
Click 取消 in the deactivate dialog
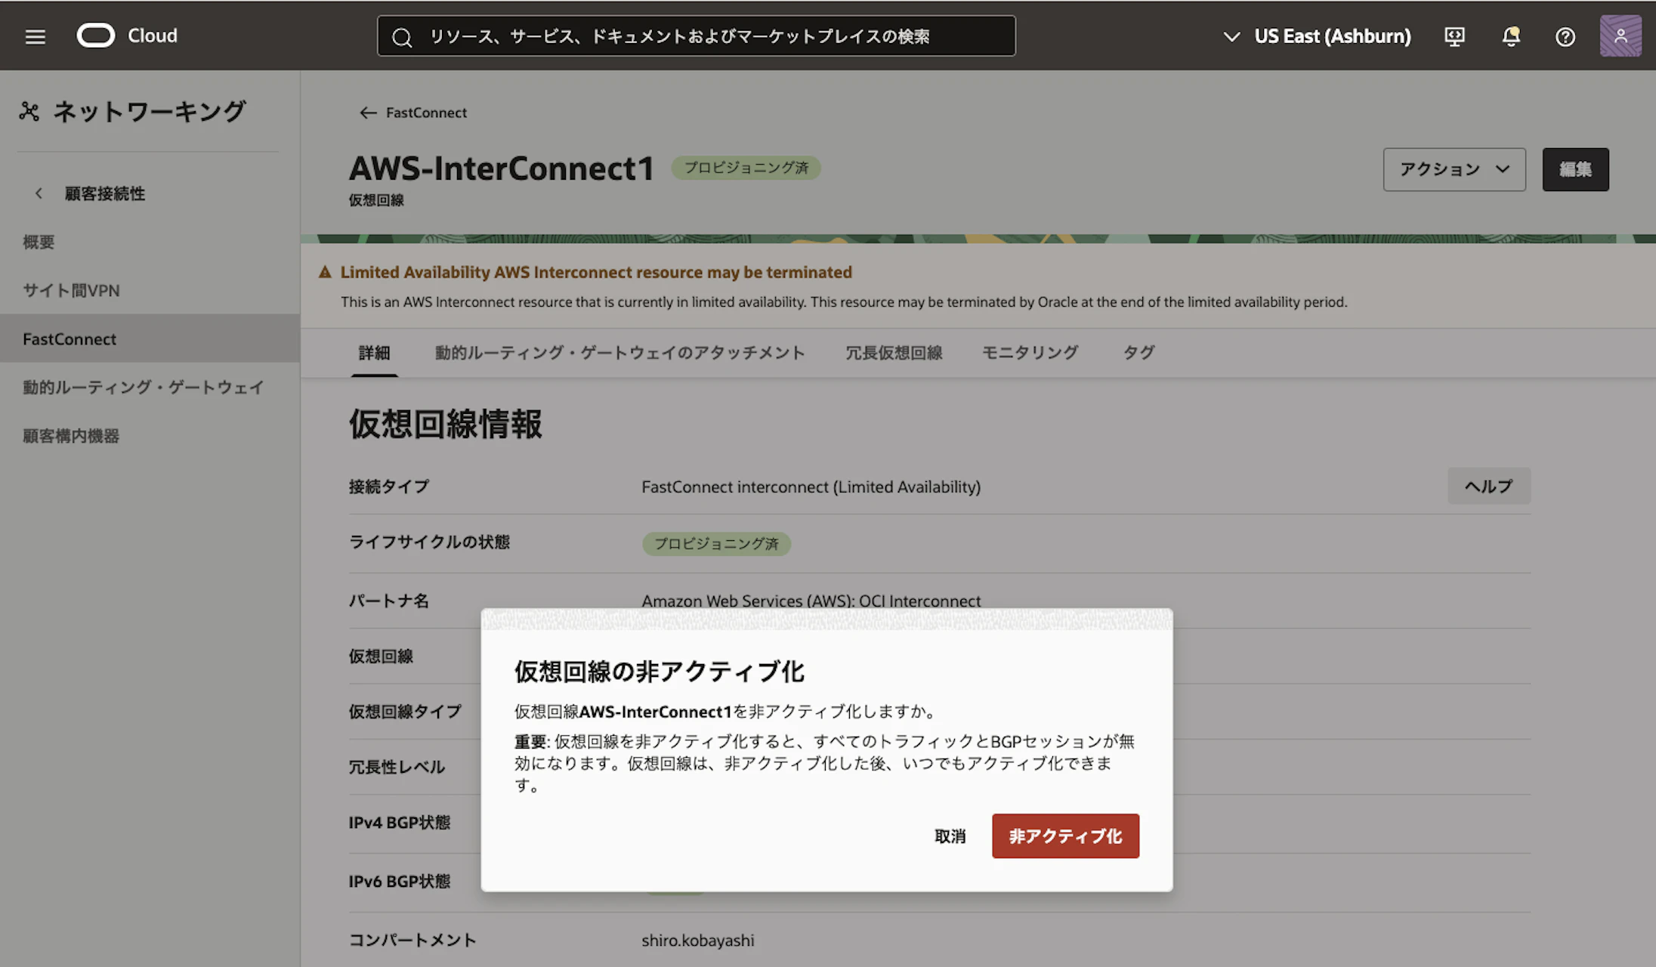950,836
